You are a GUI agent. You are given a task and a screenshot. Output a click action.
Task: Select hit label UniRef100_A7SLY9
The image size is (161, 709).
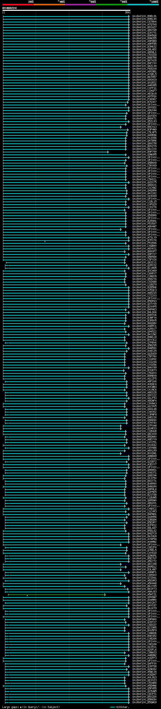pyautogui.click(x=144, y=237)
